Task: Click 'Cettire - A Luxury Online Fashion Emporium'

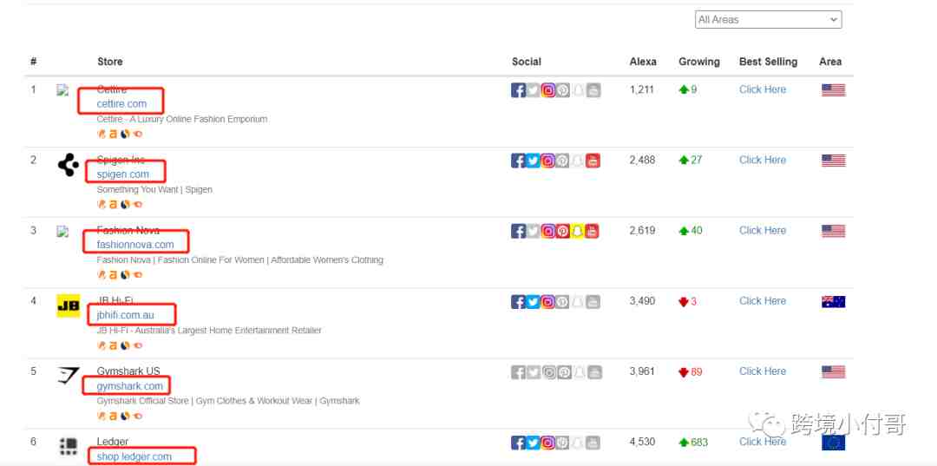Action: (x=181, y=119)
